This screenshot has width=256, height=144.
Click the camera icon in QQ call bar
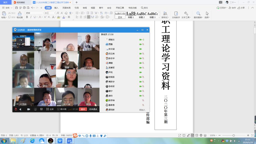tap(28, 109)
